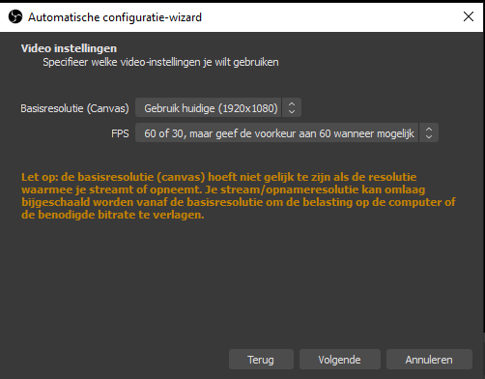Open the Basisresolutie (Canvas) dropdown

[x=218, y=107]
